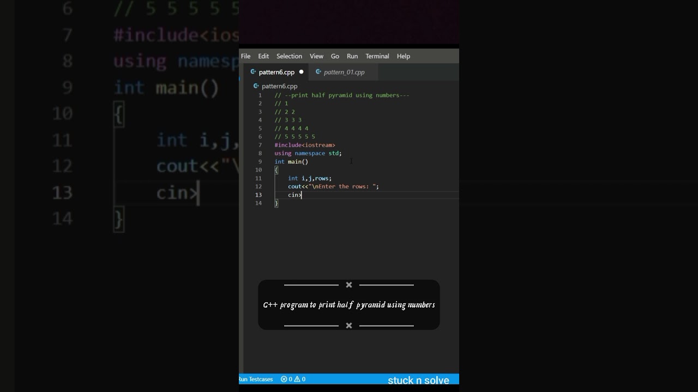698x392 pixels.
Task: Click the unsaved dot on pattern6.cpp tab
Action: pyautogui.click(x=301, y=72)
